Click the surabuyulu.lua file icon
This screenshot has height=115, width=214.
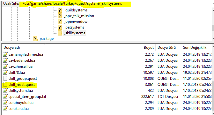coord(5,102)
